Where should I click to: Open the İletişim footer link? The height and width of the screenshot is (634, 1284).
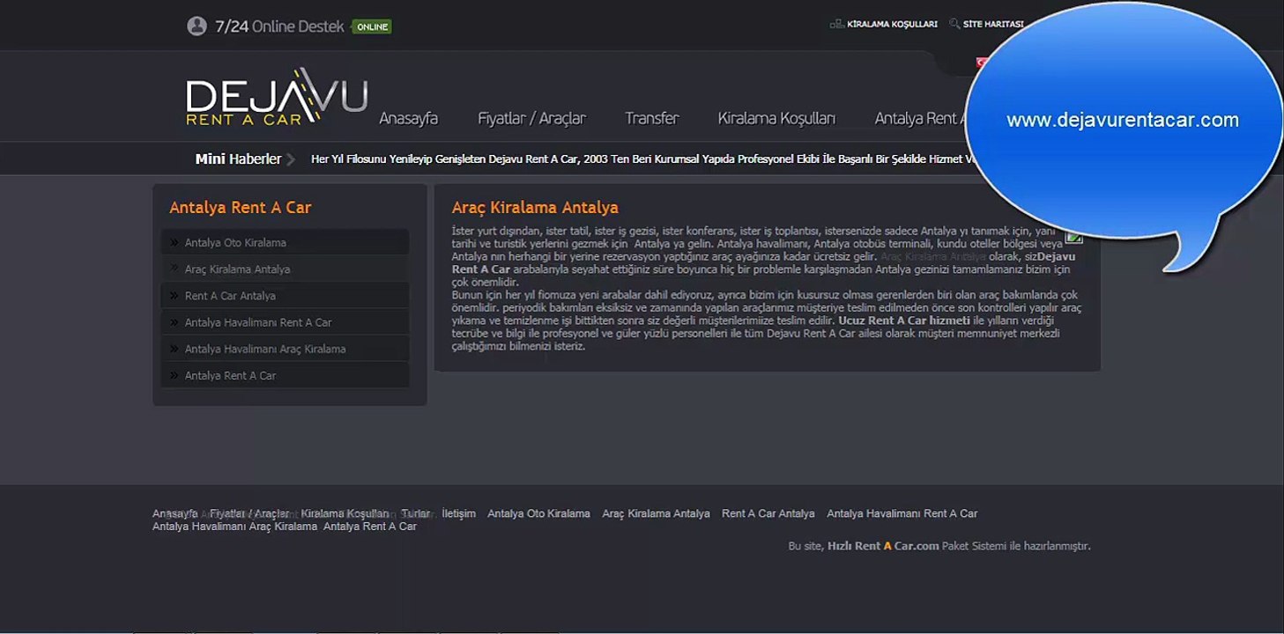[458, 513]
